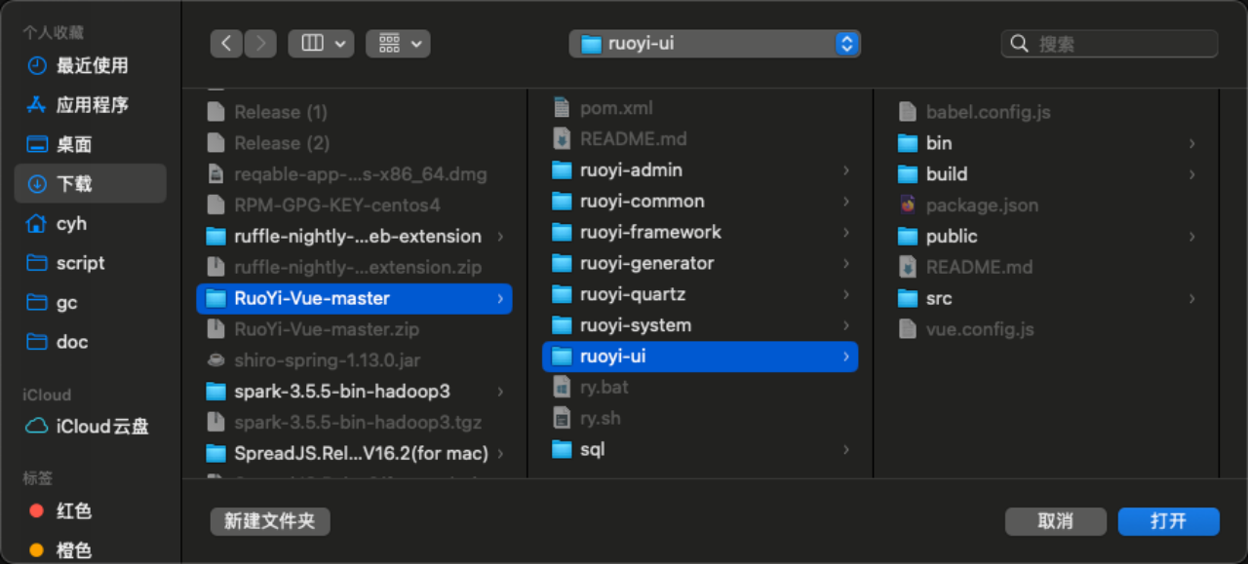Select the ruoyi-common folder icon
1248x564 pixels.
(561, 201)
